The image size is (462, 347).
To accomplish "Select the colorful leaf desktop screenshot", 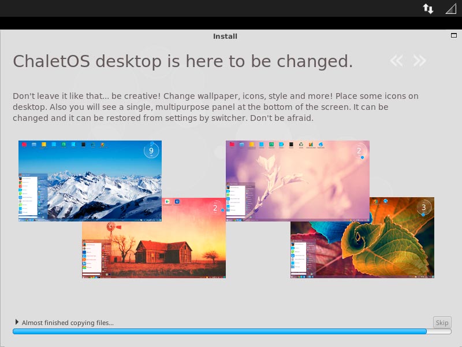I will pyautogui.click(x=362, y=249).
